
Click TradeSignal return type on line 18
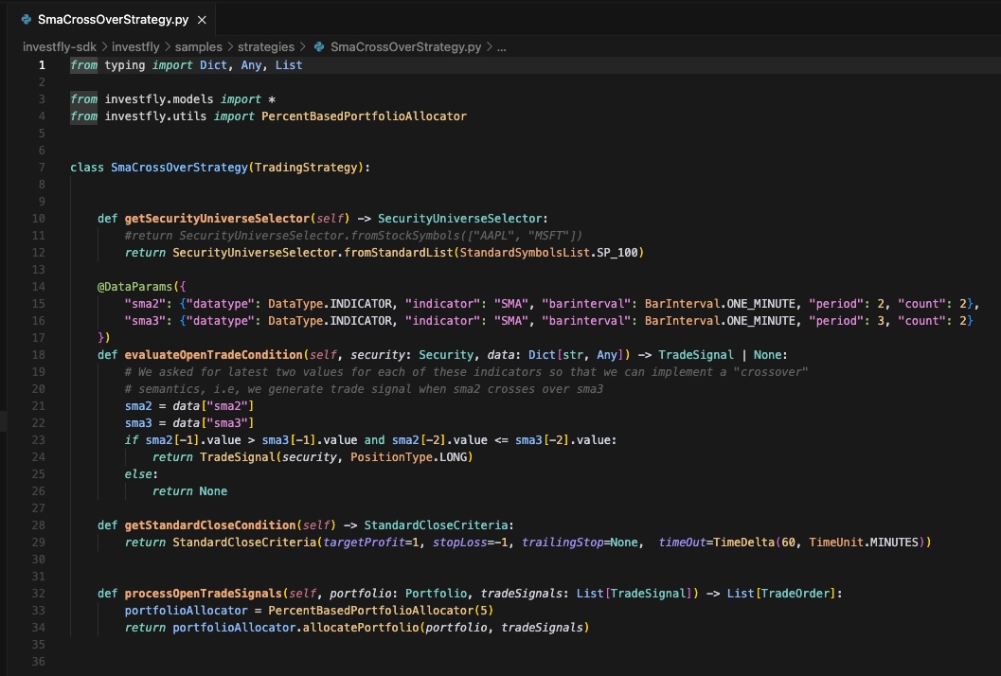(696, 355)
